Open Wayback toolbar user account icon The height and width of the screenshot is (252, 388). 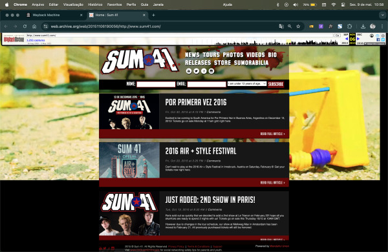click(372, 36)
